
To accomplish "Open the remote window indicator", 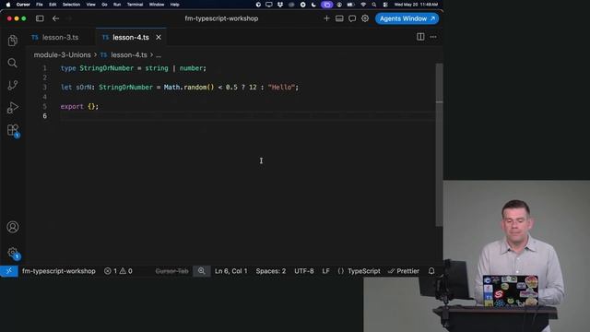I will (x=9, y=271).
